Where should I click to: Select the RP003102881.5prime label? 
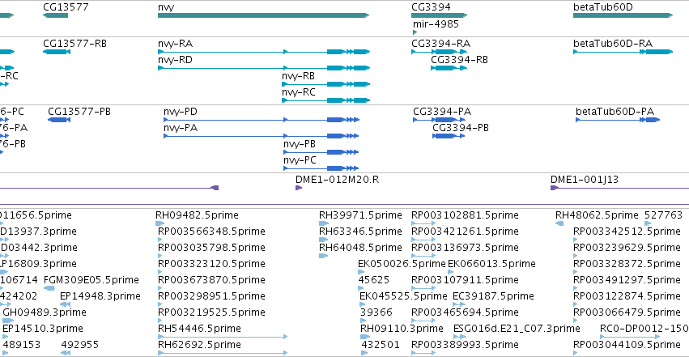tap(465, 215)
